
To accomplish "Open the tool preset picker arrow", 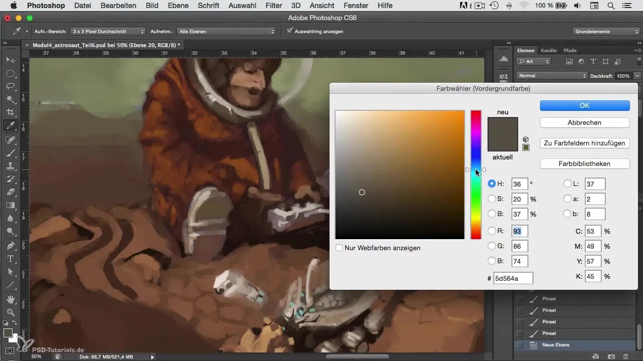I will [x=27, y=31].
